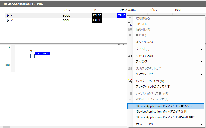
Task: Expand the アドバンス submenu arrow
Action: point(201,62)
